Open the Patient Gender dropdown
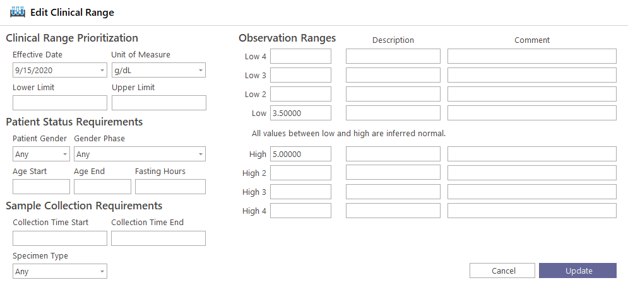 click(41, 154)
